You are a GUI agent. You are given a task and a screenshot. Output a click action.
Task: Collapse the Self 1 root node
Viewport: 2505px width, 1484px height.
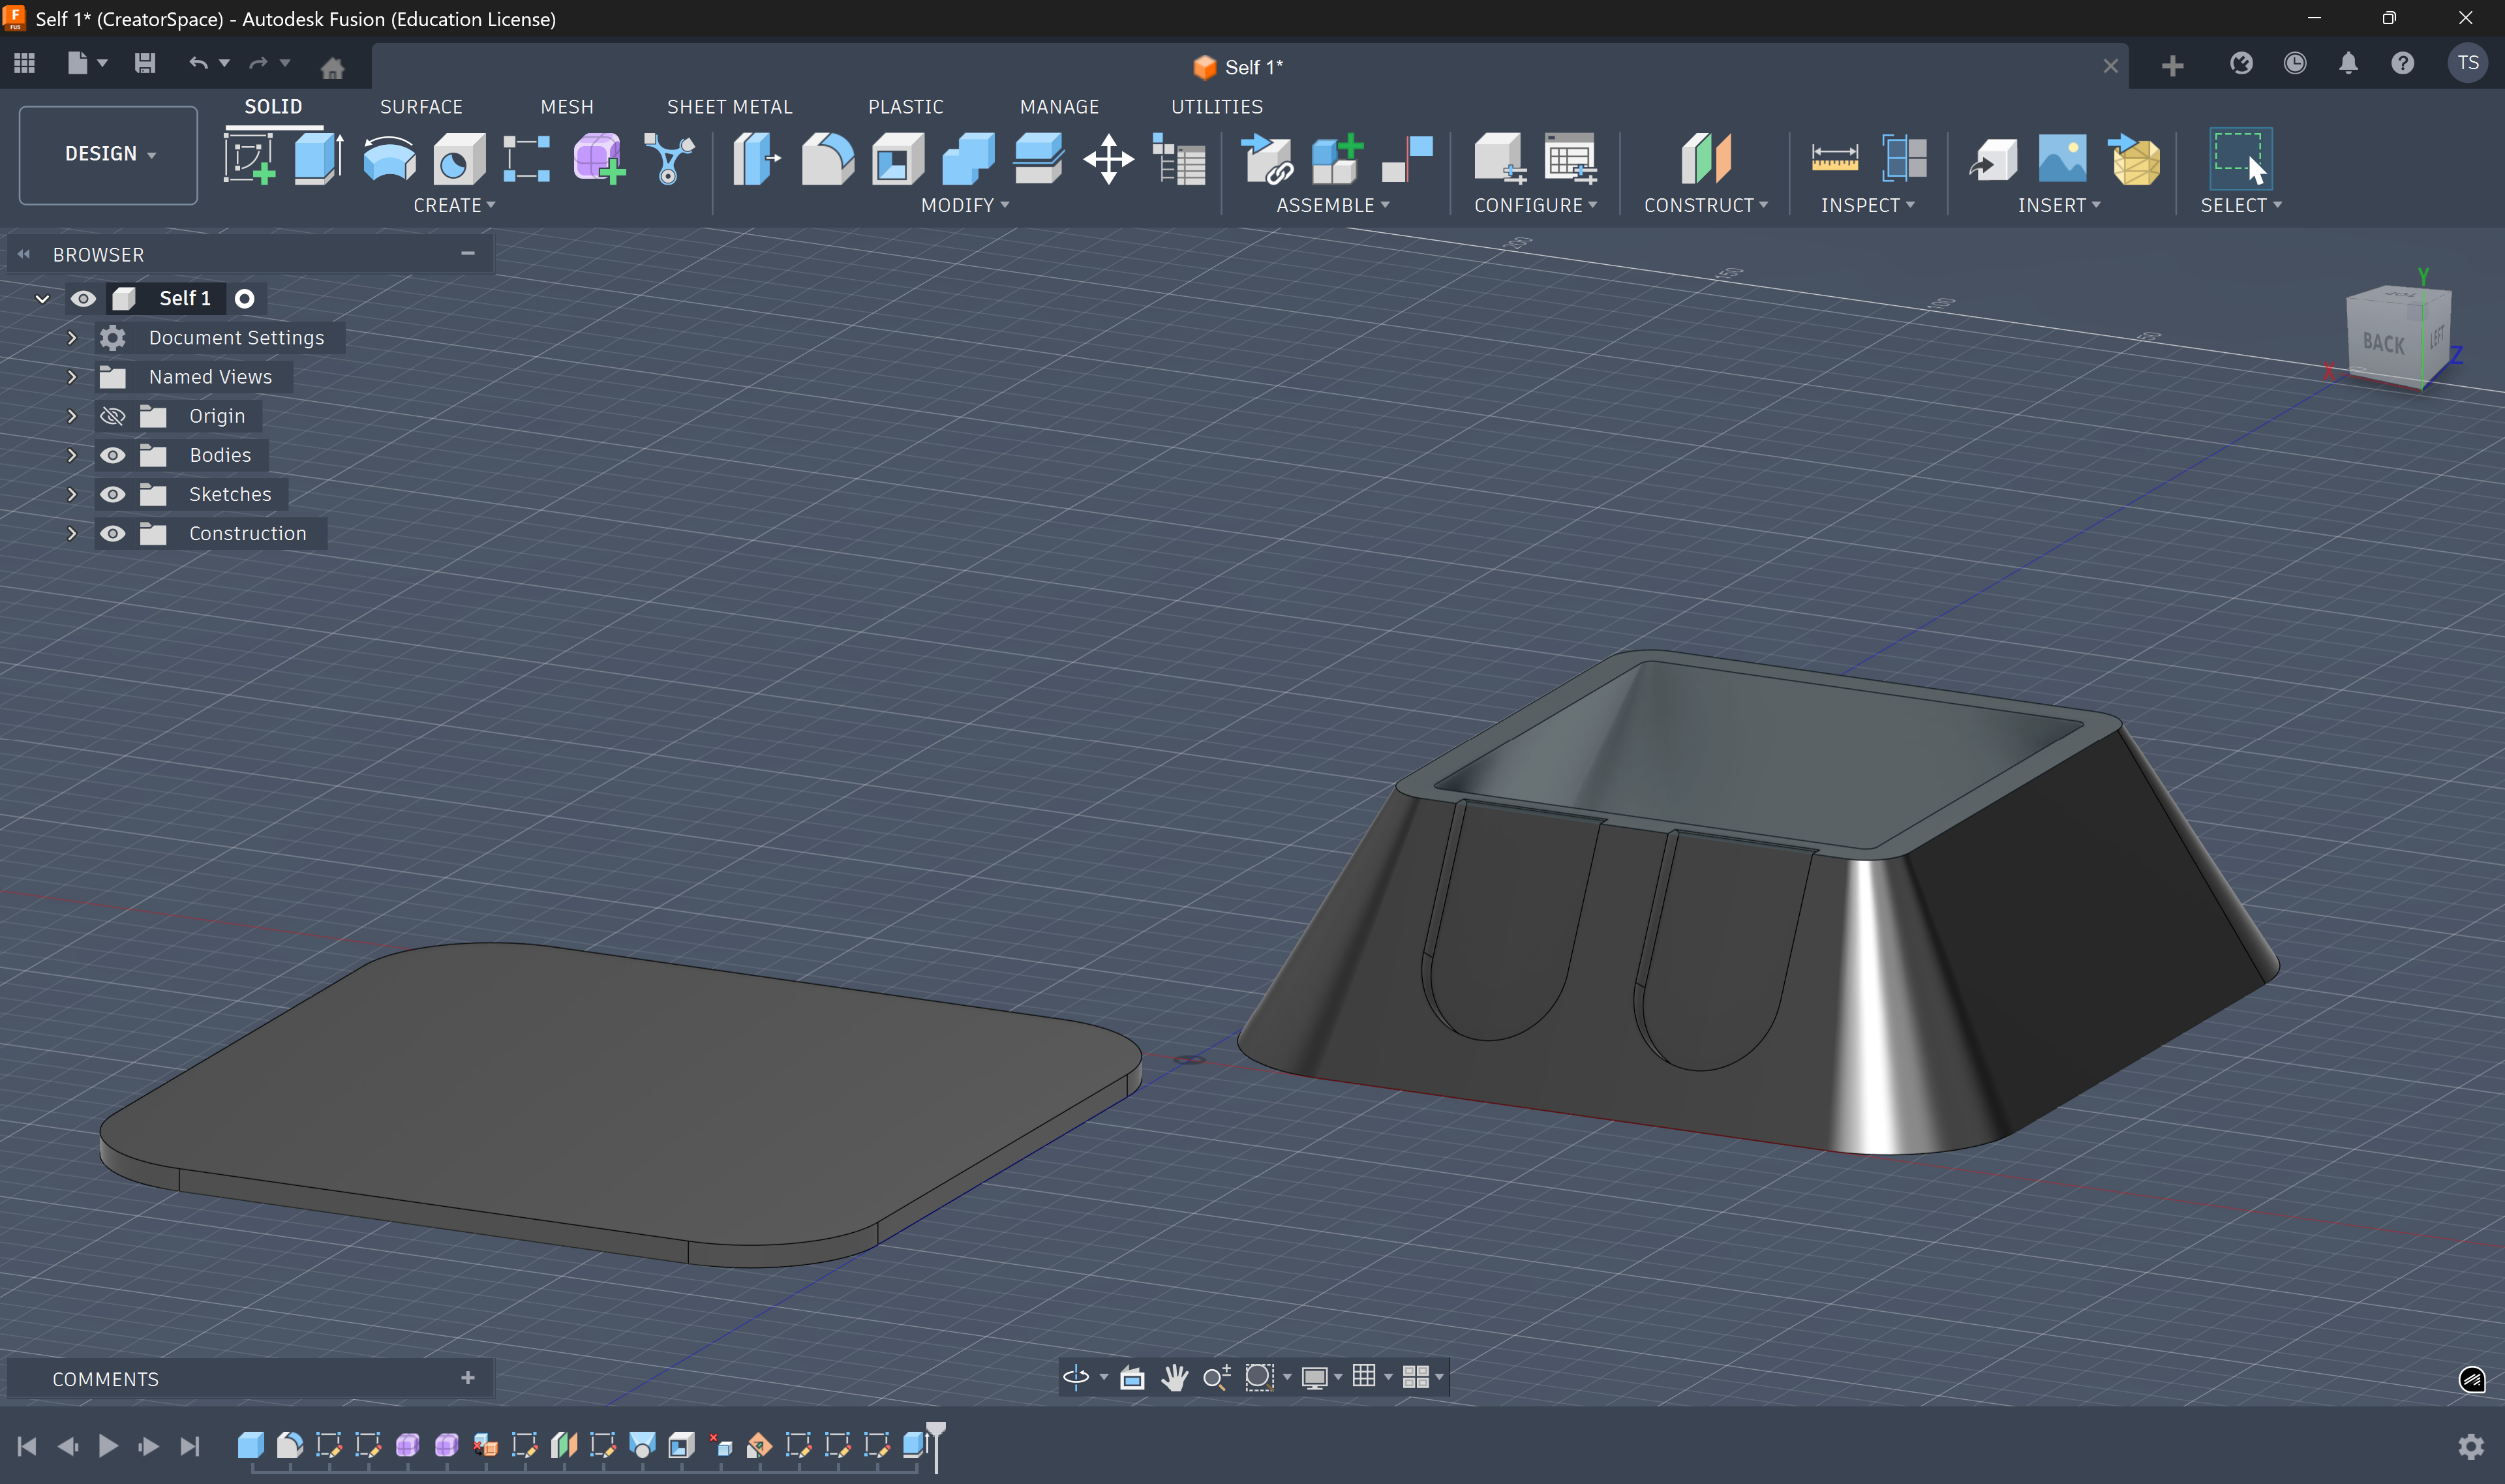pyautogui.click(x=42, y=299)
